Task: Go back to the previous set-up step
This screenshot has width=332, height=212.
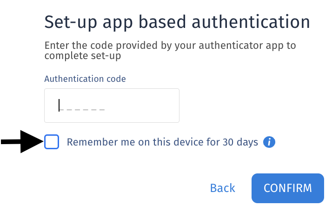Action: point(222,188)
